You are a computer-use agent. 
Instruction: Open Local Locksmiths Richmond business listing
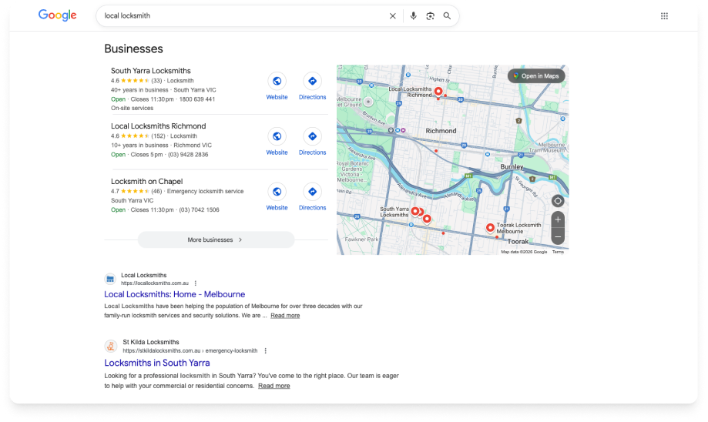click(158, 126)
